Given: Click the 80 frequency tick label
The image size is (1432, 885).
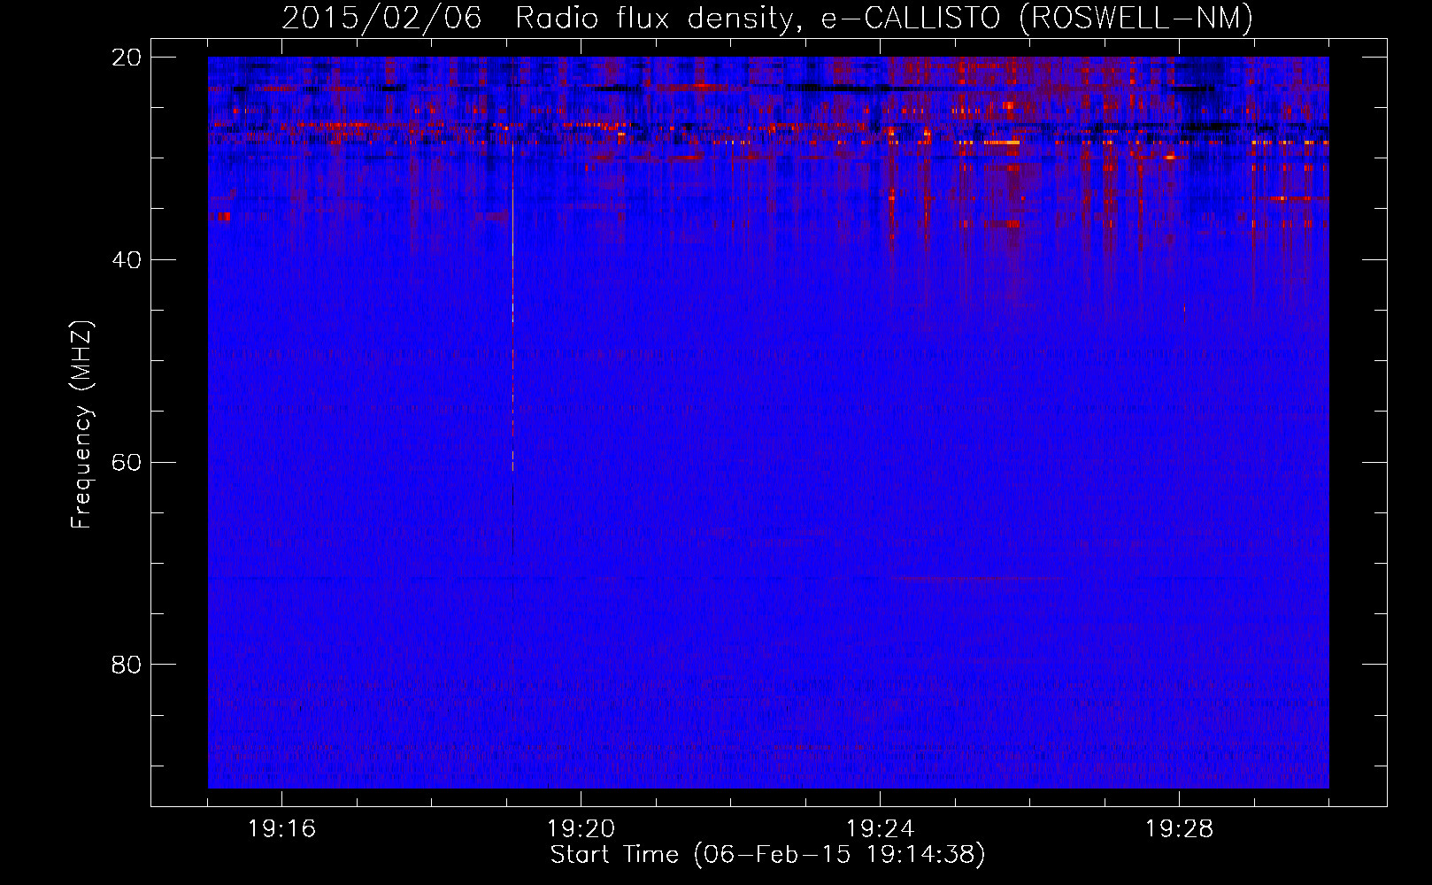Looking at the screenshot, I should click(x=127, y=665).
